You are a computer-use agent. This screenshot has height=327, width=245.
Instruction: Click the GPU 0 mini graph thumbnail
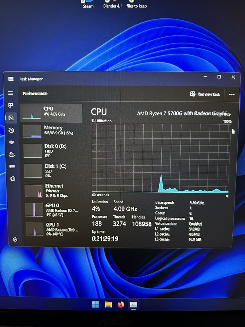point(34,210)
